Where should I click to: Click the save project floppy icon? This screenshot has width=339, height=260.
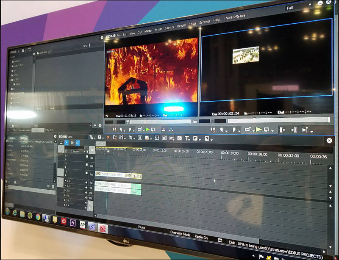coord(99,137)
